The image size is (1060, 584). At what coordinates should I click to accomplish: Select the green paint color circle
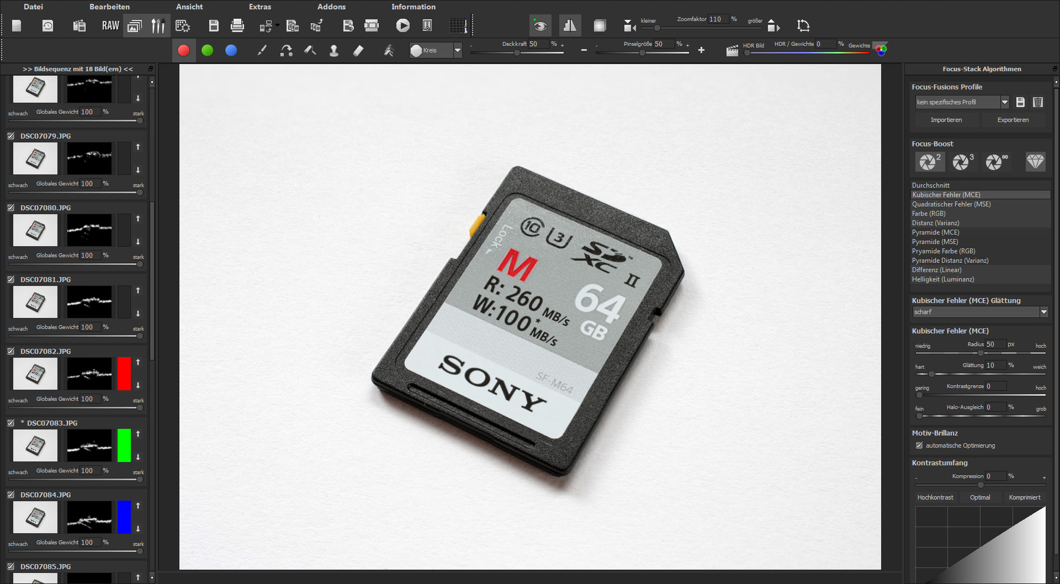[x=208, y=50]
